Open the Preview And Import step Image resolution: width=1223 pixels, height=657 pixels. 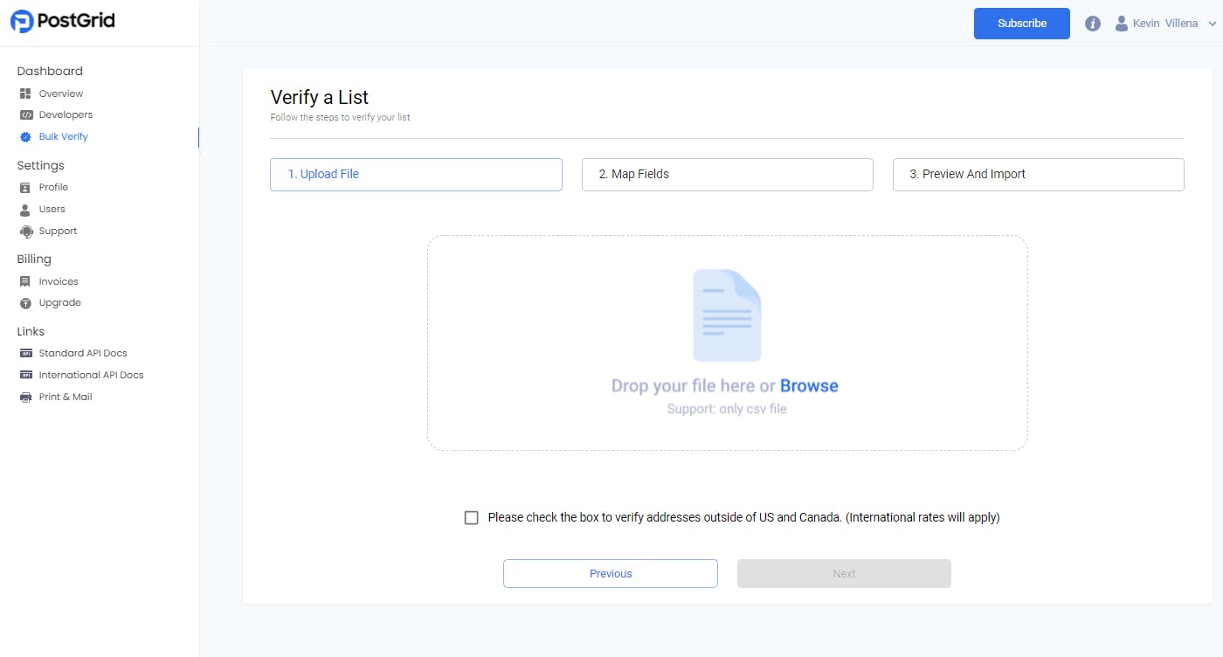point(1038,175)
